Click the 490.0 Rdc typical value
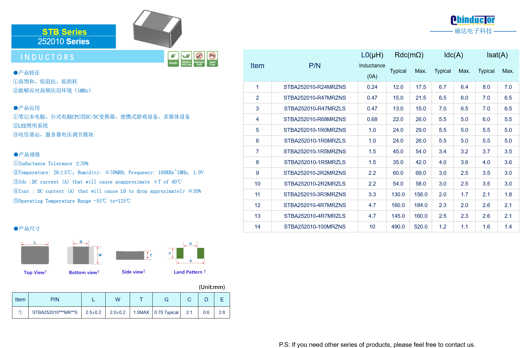 tap(398, 227)
